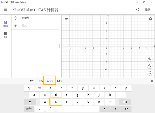The image size is (155, 113).
Task: Tap the t key
Action: pyautogui.click(x=72, y=88)
